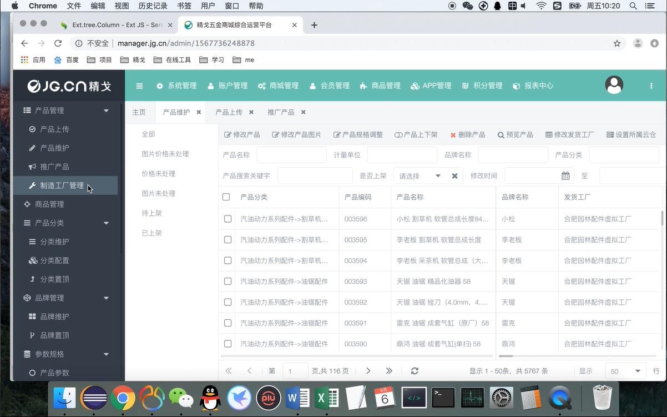Open the three-dot more options menu
Viewport: 667px width, 417px height.
(651, 86)
